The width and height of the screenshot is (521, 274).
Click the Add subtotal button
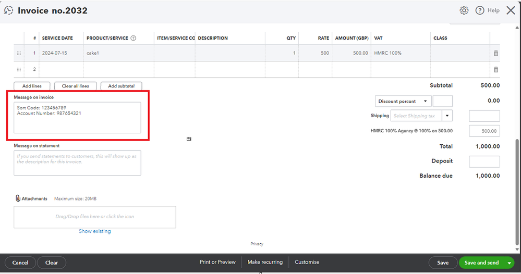coord(122,86)
